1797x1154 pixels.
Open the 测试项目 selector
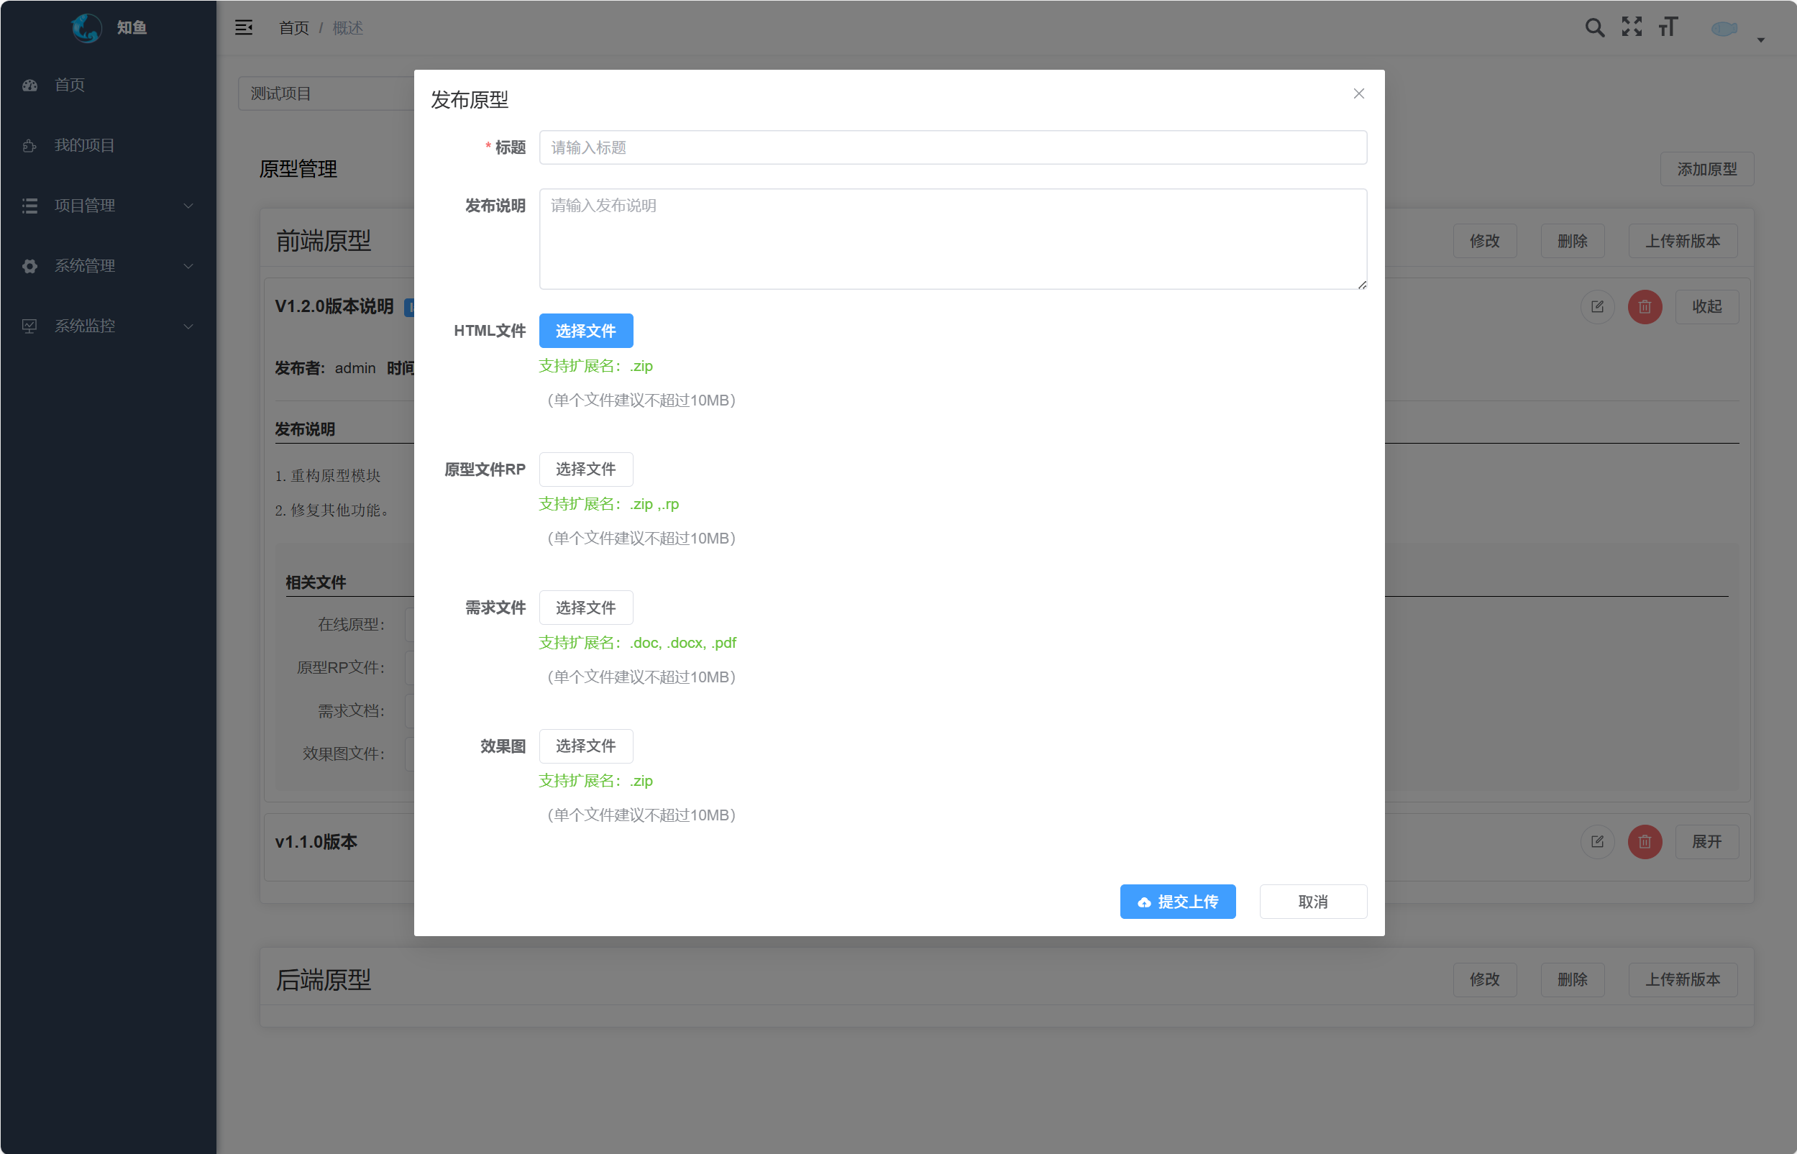point(326,93)
